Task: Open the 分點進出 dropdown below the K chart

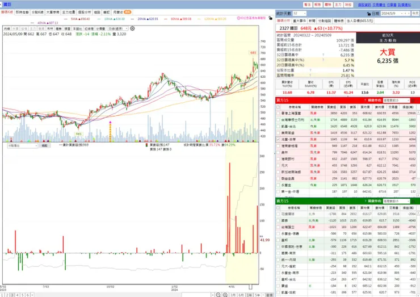Action: pos(23,145)
